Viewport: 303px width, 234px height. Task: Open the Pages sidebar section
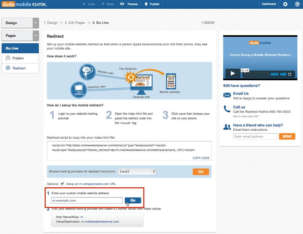(x=17, y=36)
